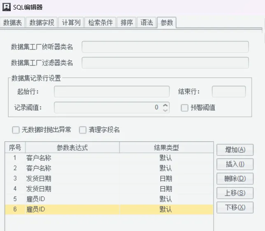The height and width of the screenshot is (231, 265).
Task: Click the 增加(A) button
Action: (235, 150)
